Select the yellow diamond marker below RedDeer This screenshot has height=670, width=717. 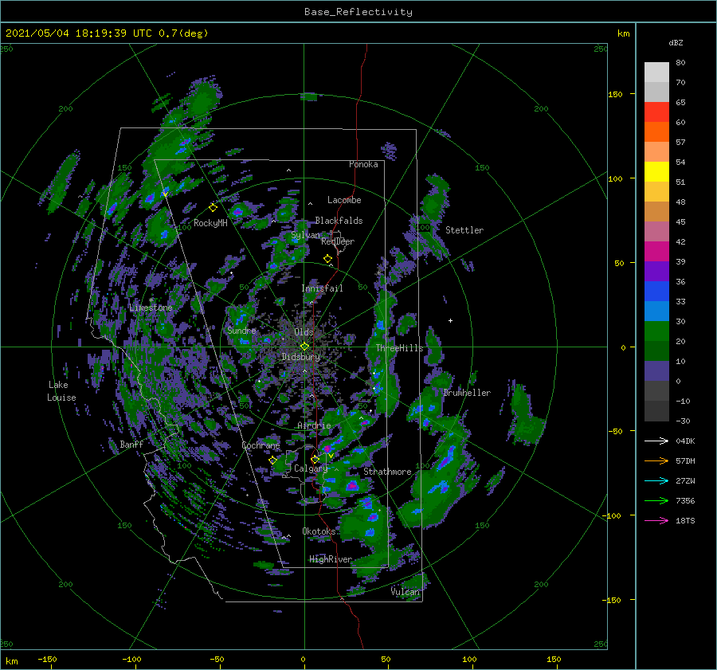[x=327, y=259]
